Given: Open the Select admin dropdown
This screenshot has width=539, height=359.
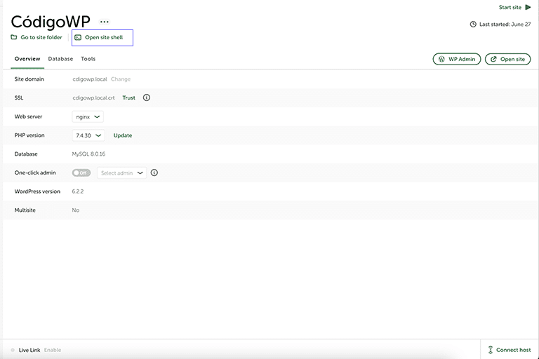Looking at the screenshot, I should [x=121, y=172].
